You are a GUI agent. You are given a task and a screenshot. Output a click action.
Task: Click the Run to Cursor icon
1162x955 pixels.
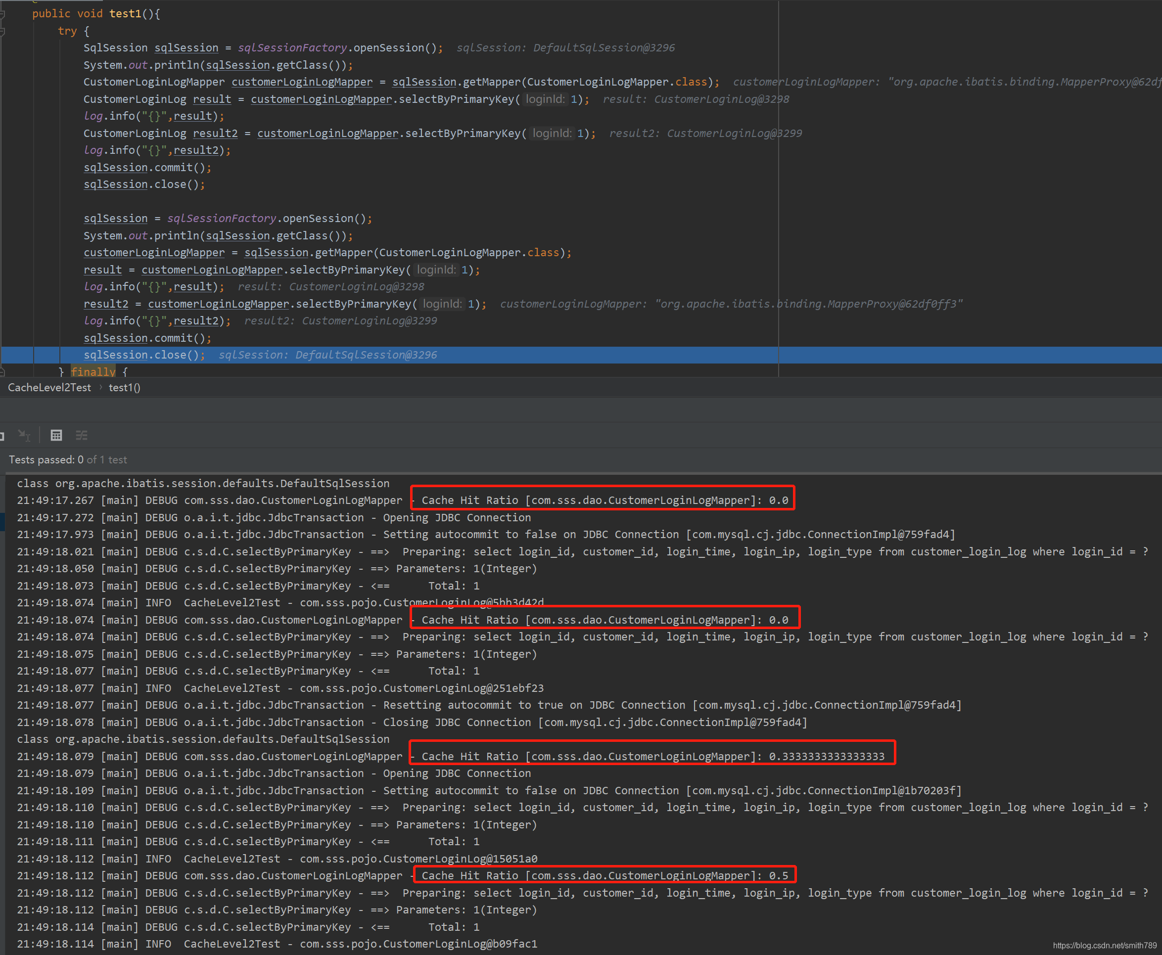(24, 435)
